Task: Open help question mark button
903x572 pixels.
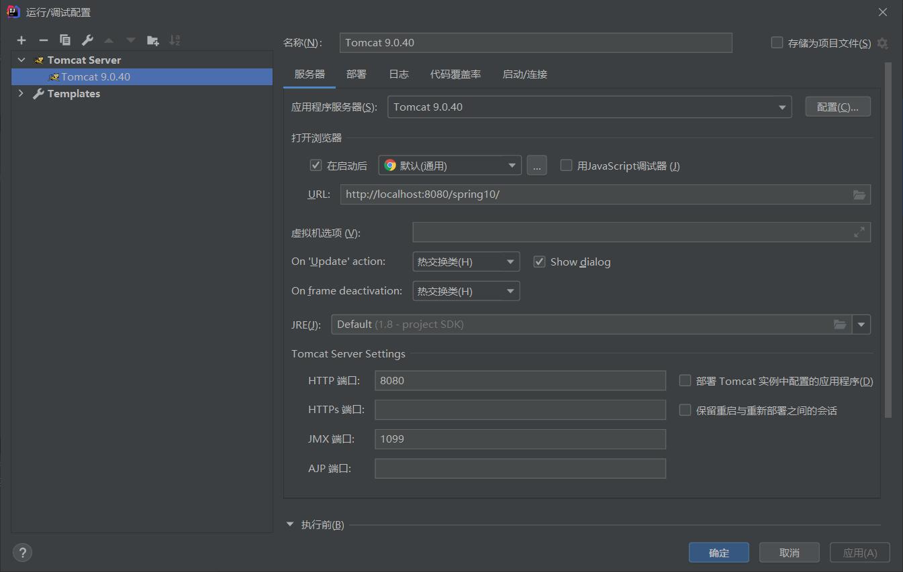Action: point(23,553)
